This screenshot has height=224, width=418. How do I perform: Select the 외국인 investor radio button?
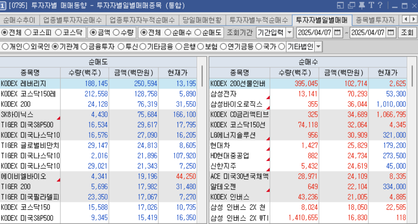(26, 47)
